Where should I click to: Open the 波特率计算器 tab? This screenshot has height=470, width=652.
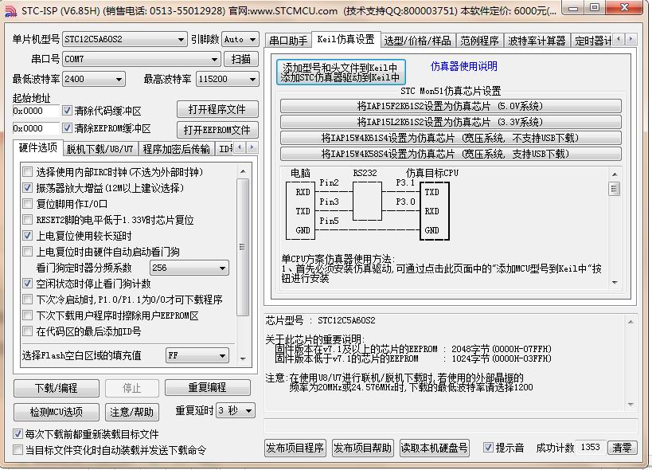537,41
